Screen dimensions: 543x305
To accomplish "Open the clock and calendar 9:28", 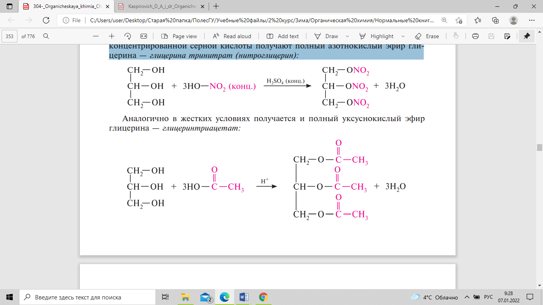I will [508, 297].
